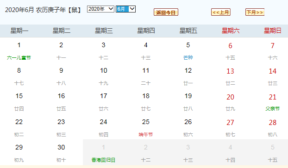This screenshot has width=288, height=168.
Task: Select date 17 with lunar 廿六
Action: [x=103, y=102]
